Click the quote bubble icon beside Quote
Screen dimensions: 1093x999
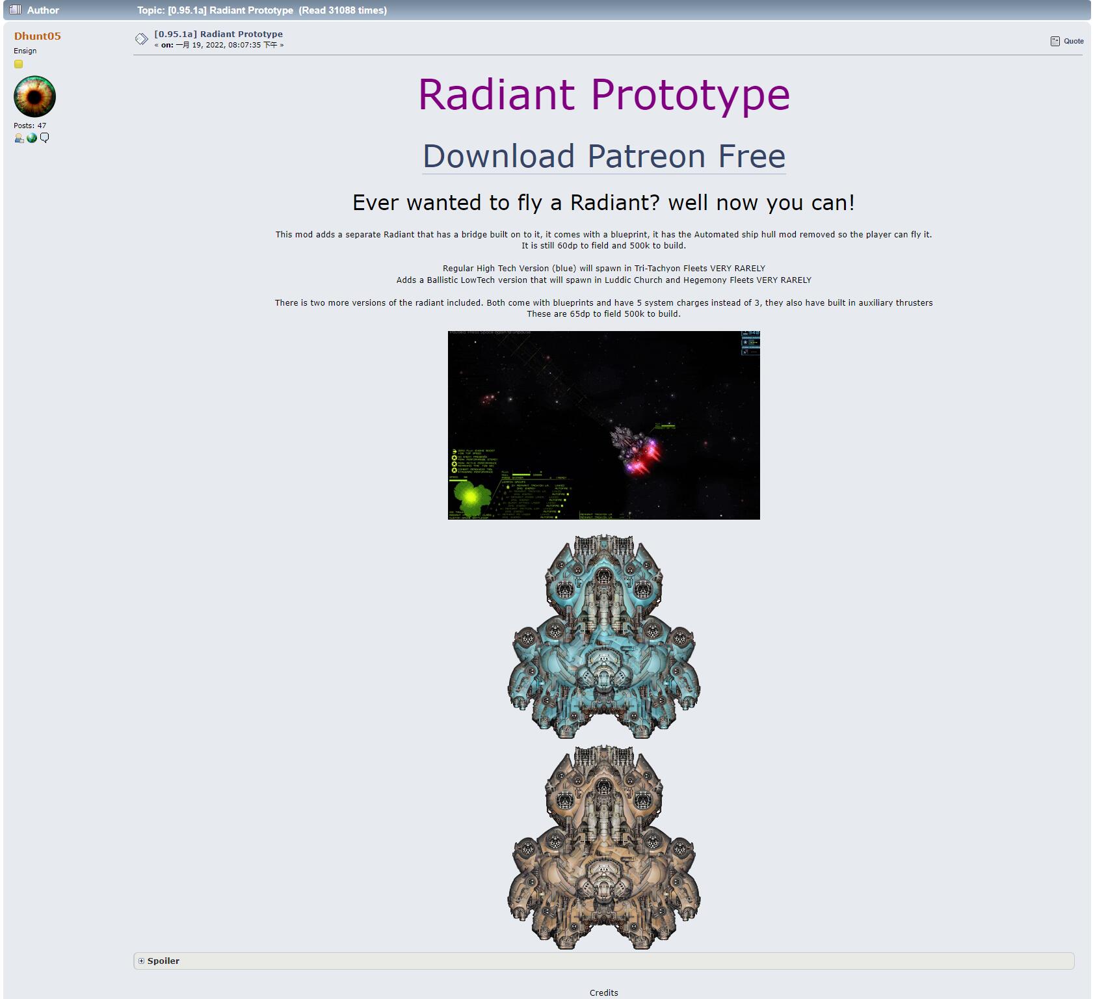(1054, 40)
